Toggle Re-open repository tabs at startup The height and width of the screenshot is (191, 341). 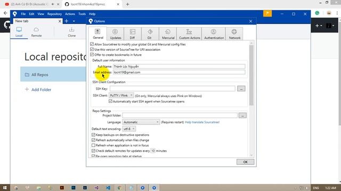click(94, 156)
